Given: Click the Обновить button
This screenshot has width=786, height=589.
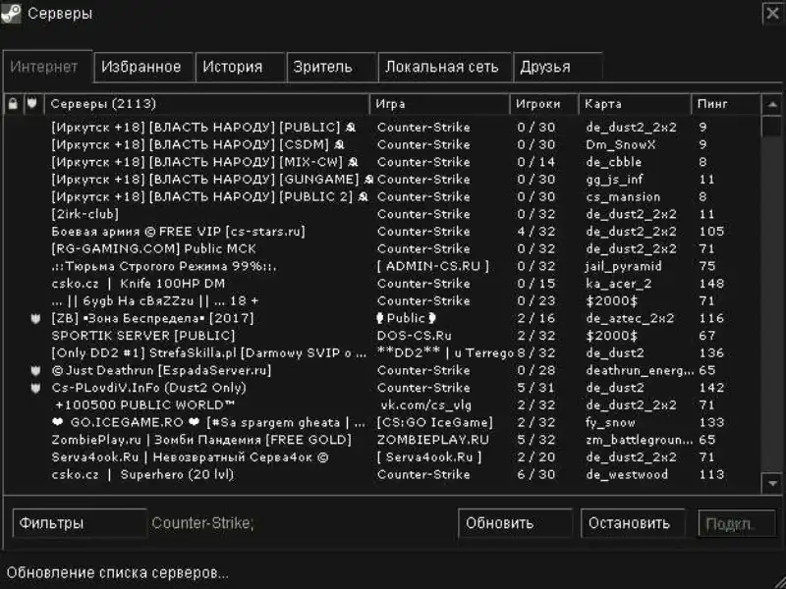Looking at the screenshot, I should point(515,523).
